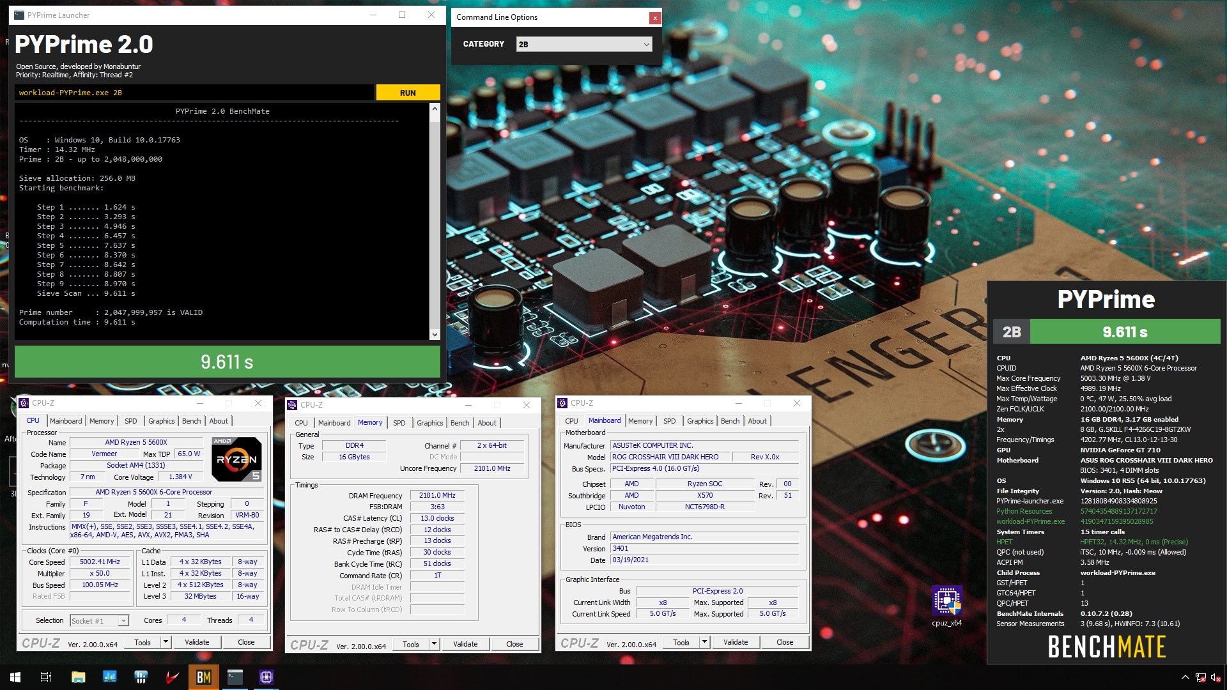
Task: Click the green 9.611 s BenchMate score
Action: point(1125,332)
